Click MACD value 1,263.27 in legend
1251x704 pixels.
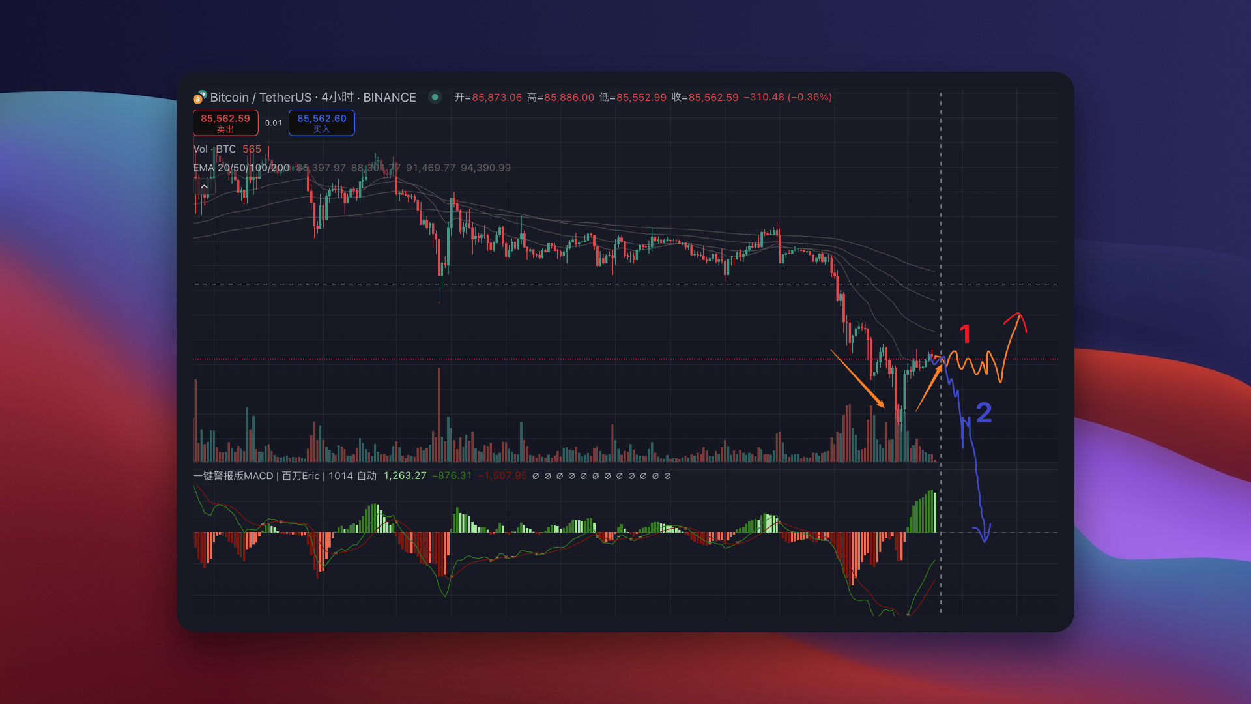pyautogui.click(x=405, y=476)
